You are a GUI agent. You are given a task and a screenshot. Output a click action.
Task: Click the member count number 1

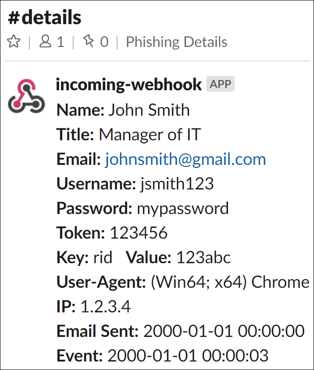(x=60, y=42)
